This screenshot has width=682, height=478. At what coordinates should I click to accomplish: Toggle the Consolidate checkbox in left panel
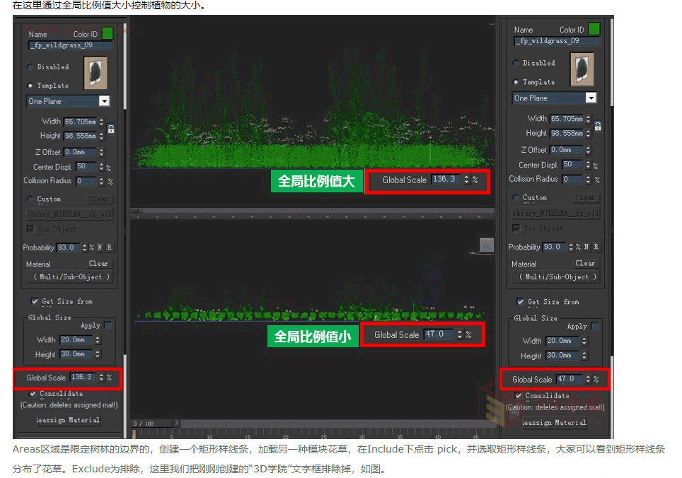click(33, 393)
